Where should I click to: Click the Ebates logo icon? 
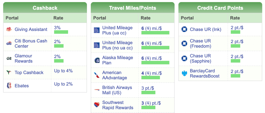point(9,86)
